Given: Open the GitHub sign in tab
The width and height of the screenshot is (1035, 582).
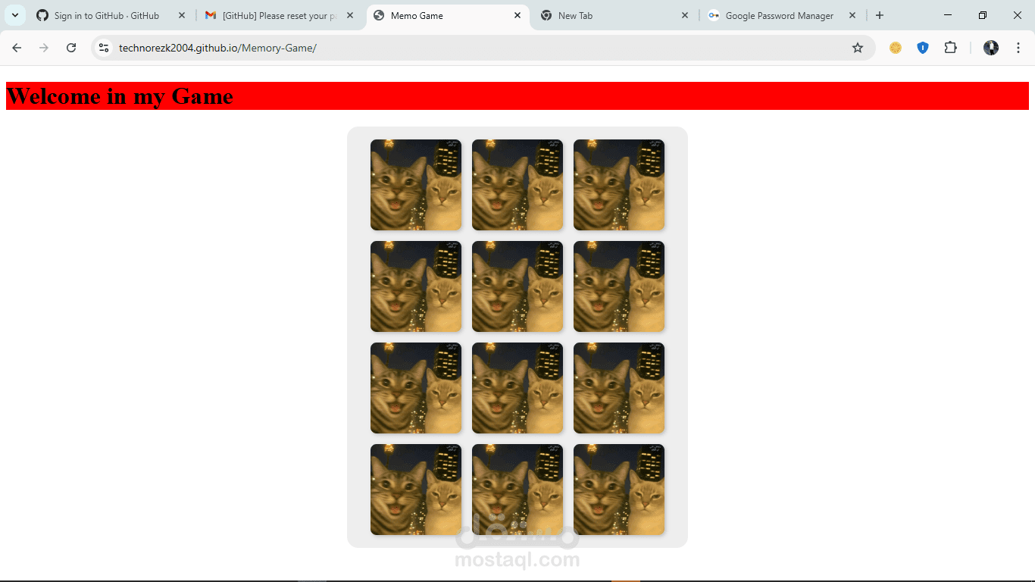Looking at the screenshot, I should click(x=106, y=14).
